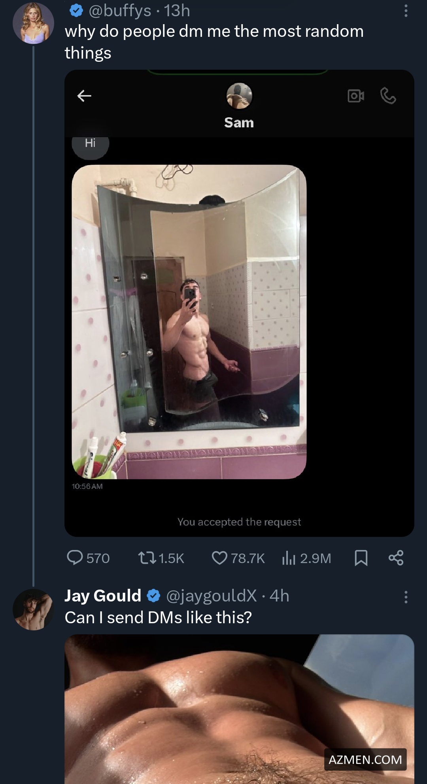The height and width of the screenshot is (784, 427).
Task: Open more options on Jay Gould reply
Action: click(406, 597)
